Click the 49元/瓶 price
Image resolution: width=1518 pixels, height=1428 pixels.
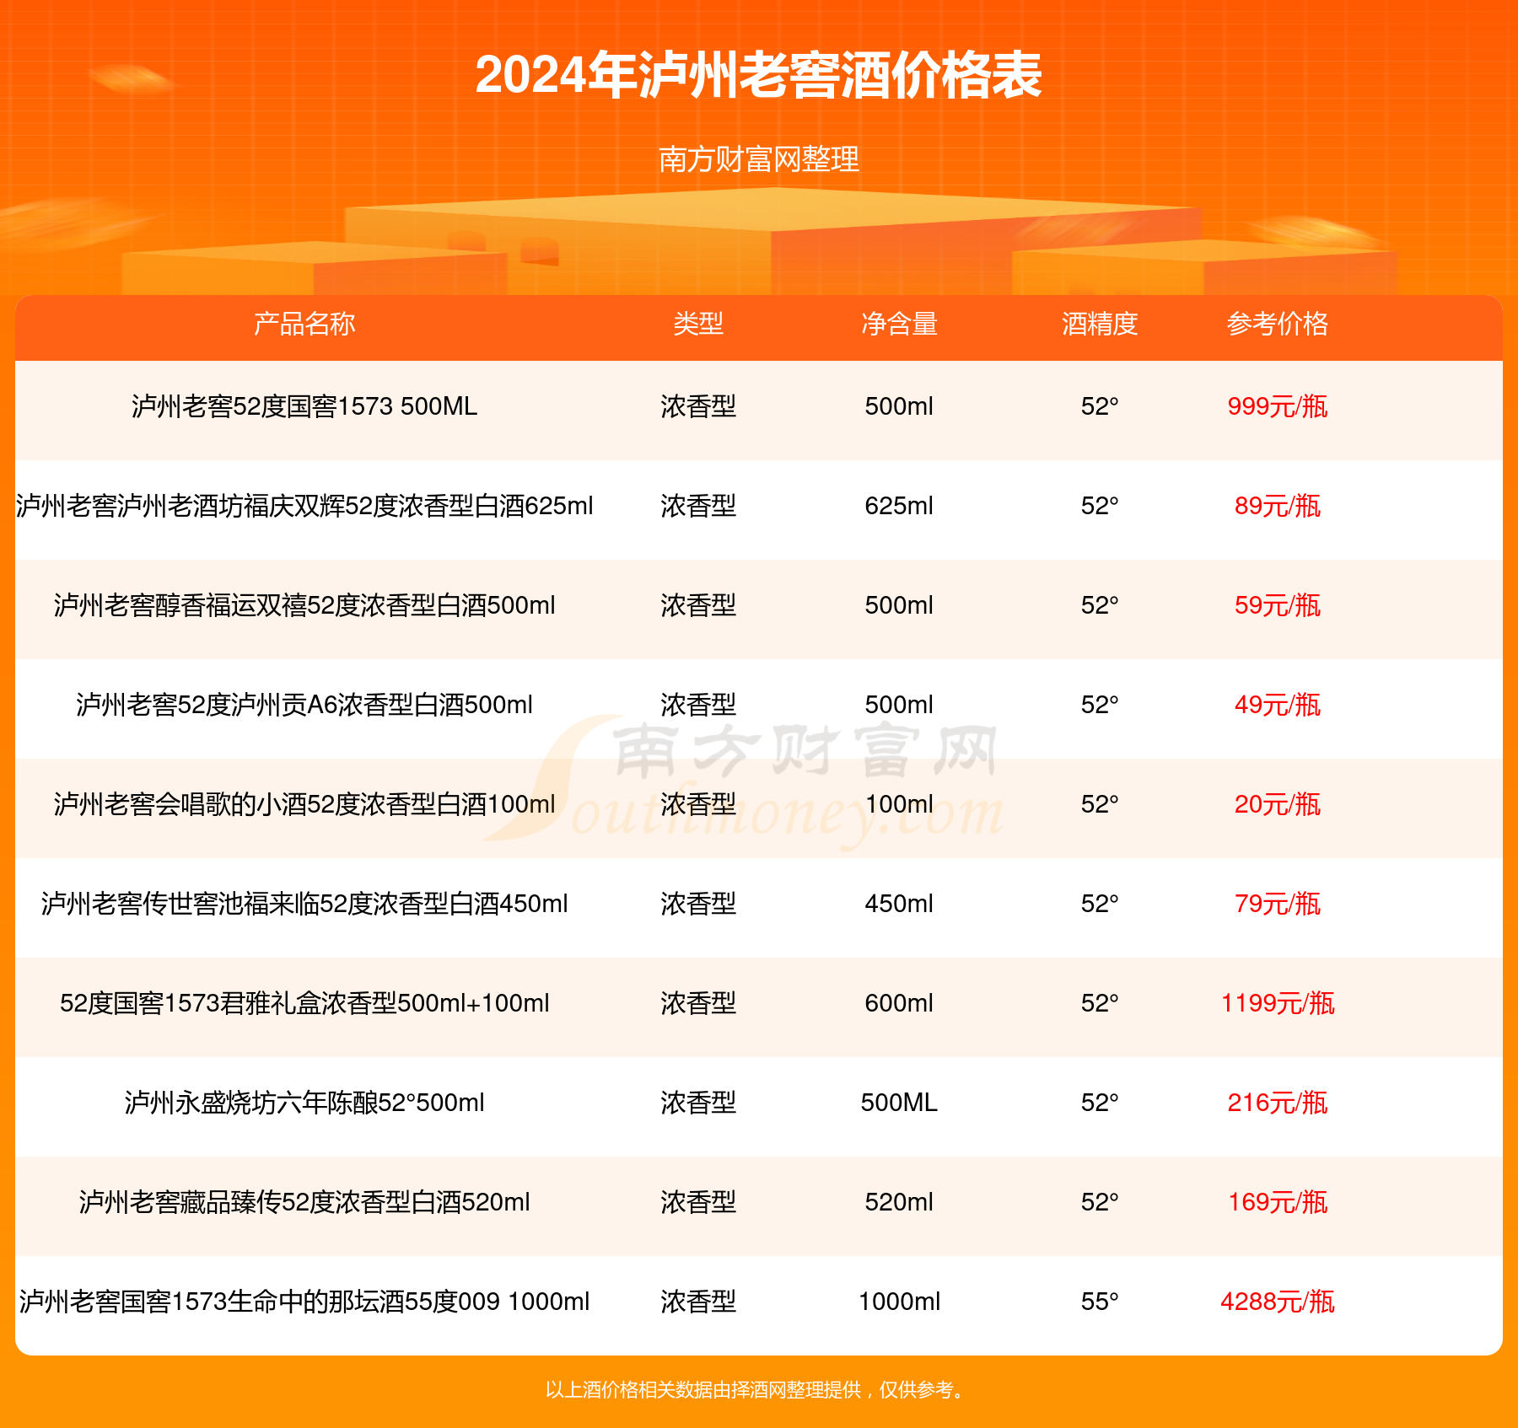pyautogui.click(x=1278, y=705)
